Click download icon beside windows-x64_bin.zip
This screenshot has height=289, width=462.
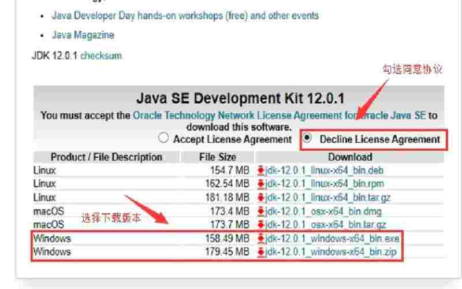pos(261,252)
